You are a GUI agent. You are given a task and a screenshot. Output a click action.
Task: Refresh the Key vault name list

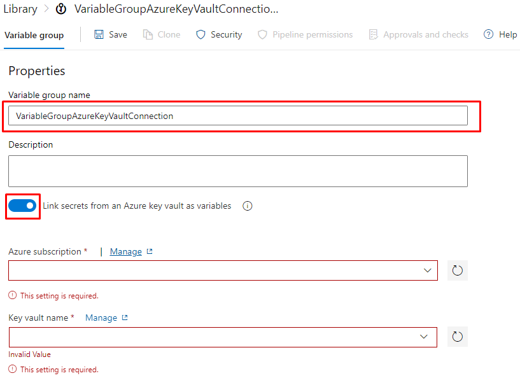click(x=457, y=337)
